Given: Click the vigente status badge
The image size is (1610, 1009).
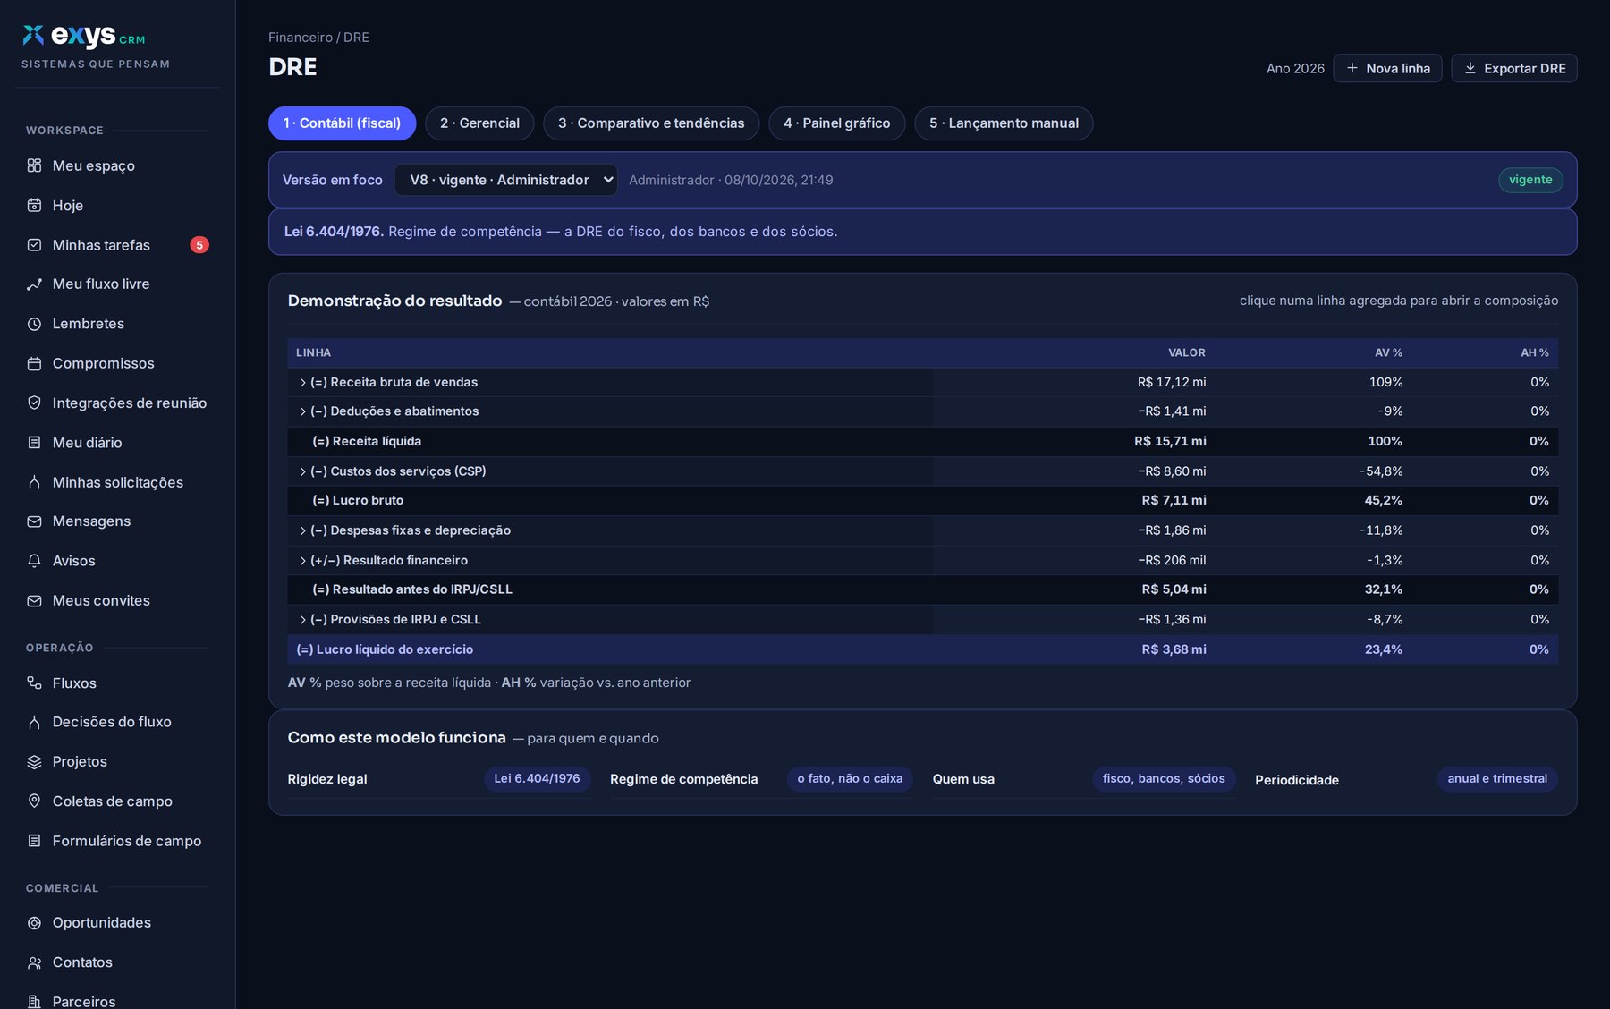Looking at the screenshot, I should (x=1530, y=180).
